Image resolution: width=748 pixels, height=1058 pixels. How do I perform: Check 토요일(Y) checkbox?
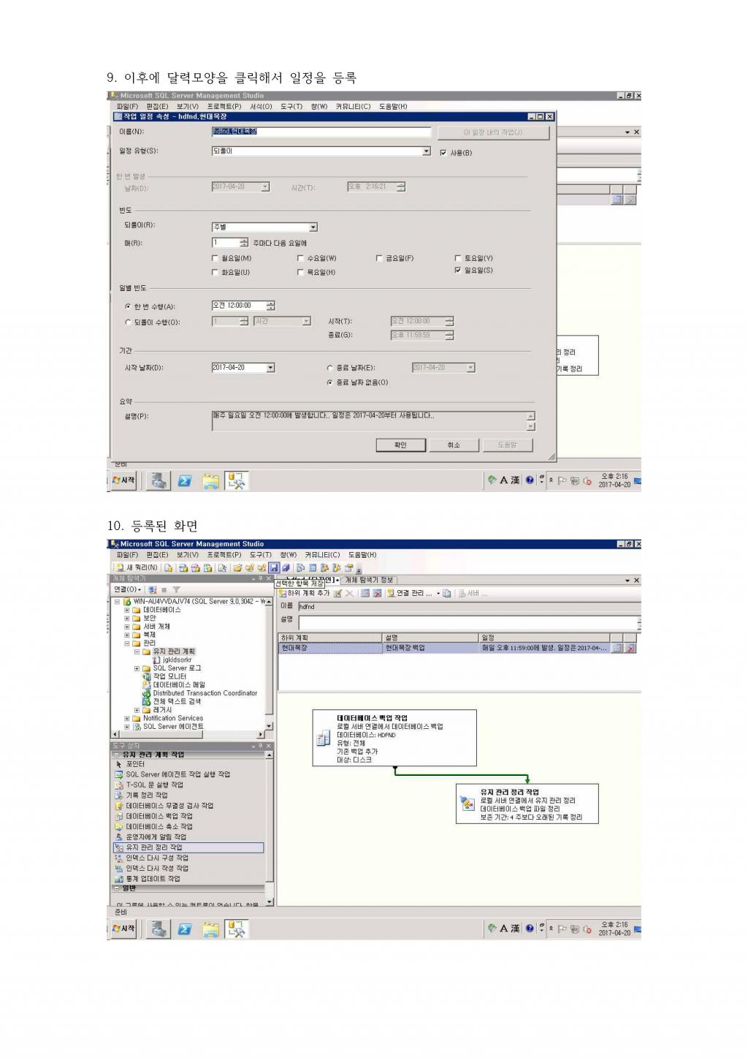coord(458,258)
